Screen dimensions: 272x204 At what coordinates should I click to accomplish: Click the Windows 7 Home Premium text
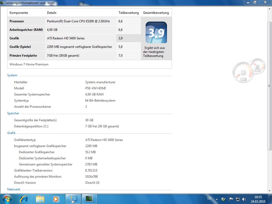(x=29, y=64)
